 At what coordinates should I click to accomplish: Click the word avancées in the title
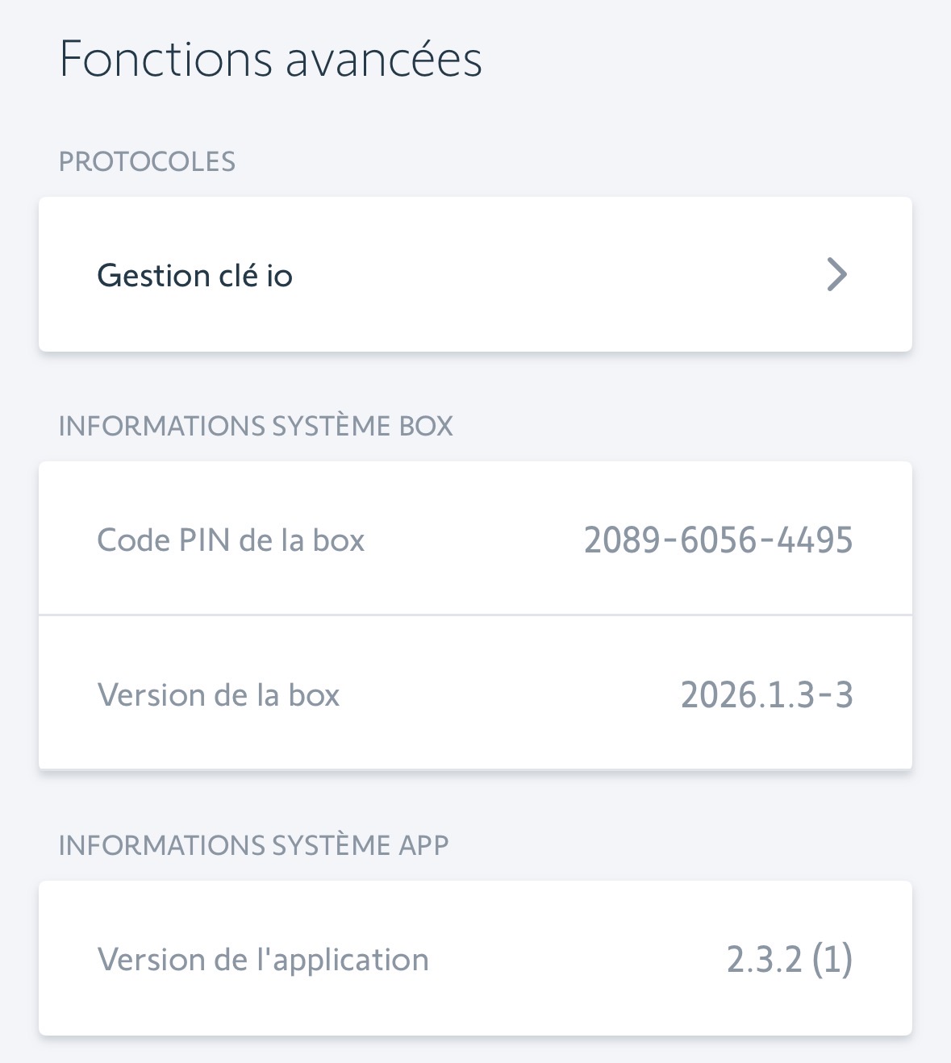point(384,60)
